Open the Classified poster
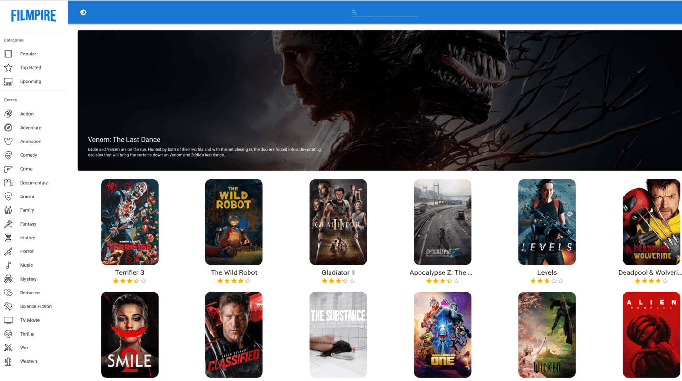This screenshot has width=682, height=381. click(234, 335)
